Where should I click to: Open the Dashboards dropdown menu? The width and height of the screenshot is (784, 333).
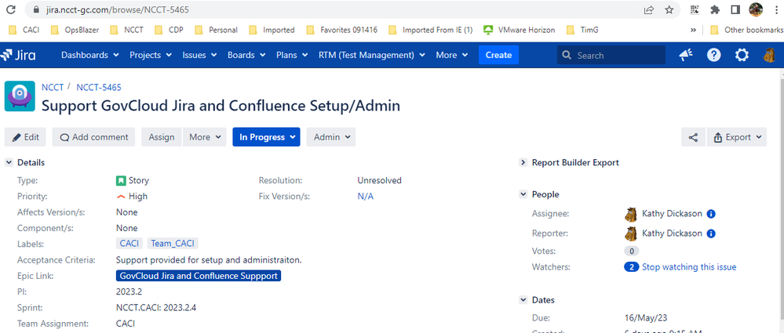[90, 55]
